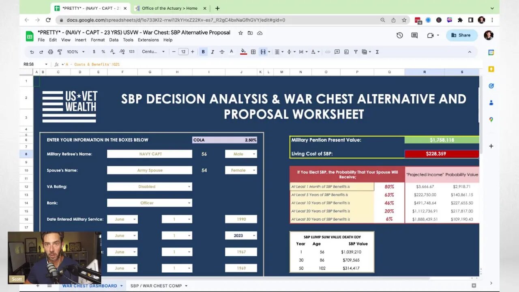Collapse the toolbar with up chevron
This screenshot has width=519, height=292.
coord(470,52)
